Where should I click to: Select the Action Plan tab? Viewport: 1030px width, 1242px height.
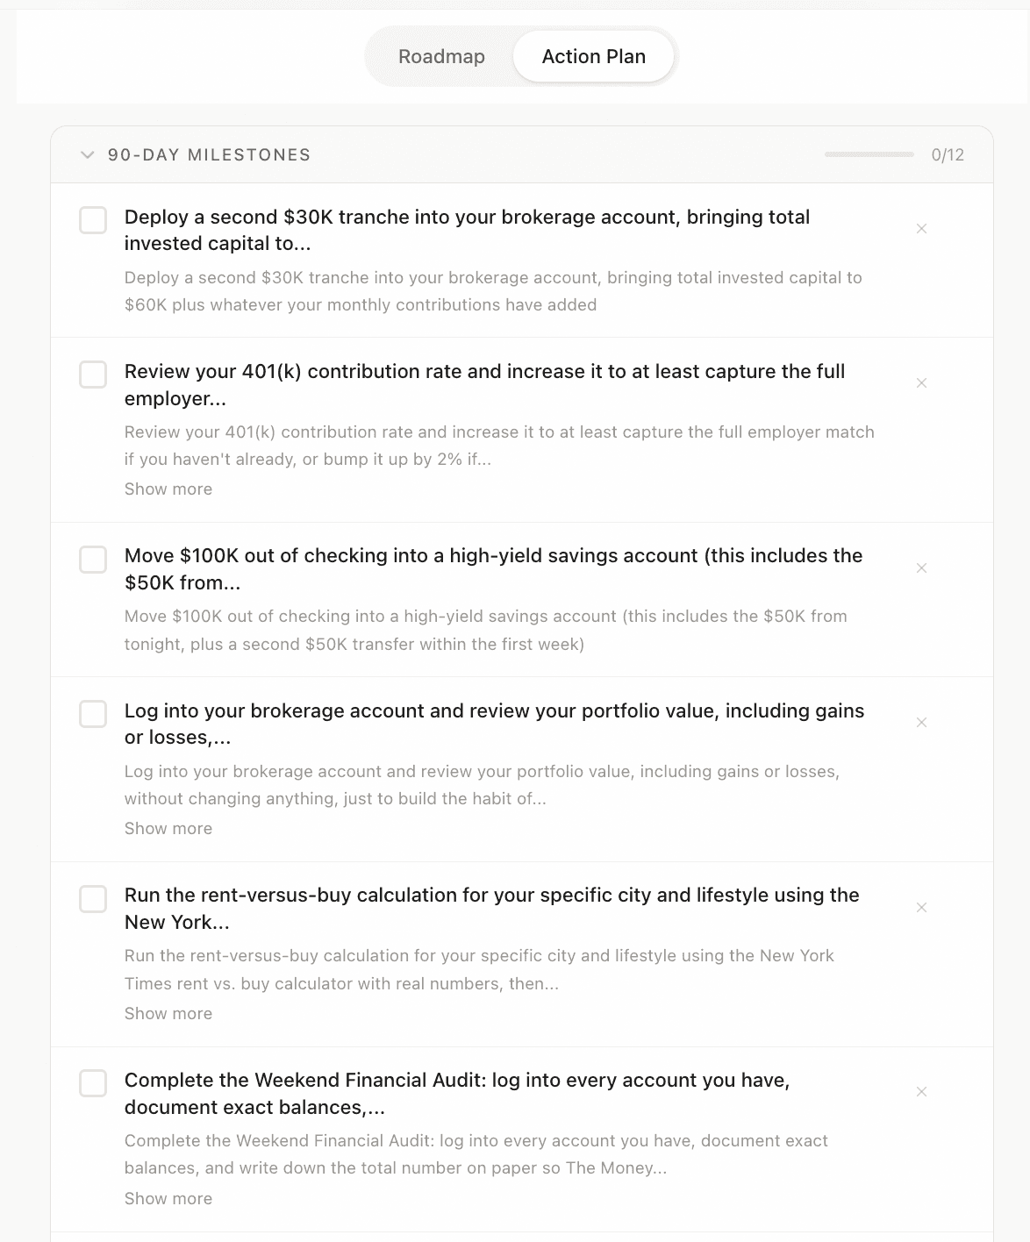pos(594,57)
